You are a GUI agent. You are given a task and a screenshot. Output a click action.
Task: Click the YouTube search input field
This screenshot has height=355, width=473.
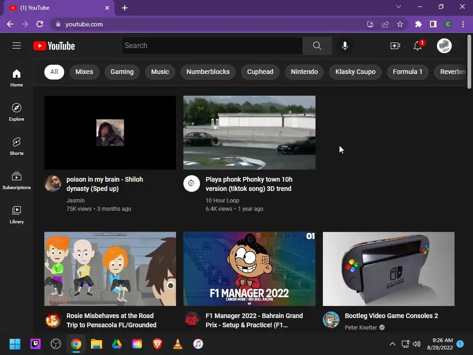pyautogui.click(x=212, y=46)
